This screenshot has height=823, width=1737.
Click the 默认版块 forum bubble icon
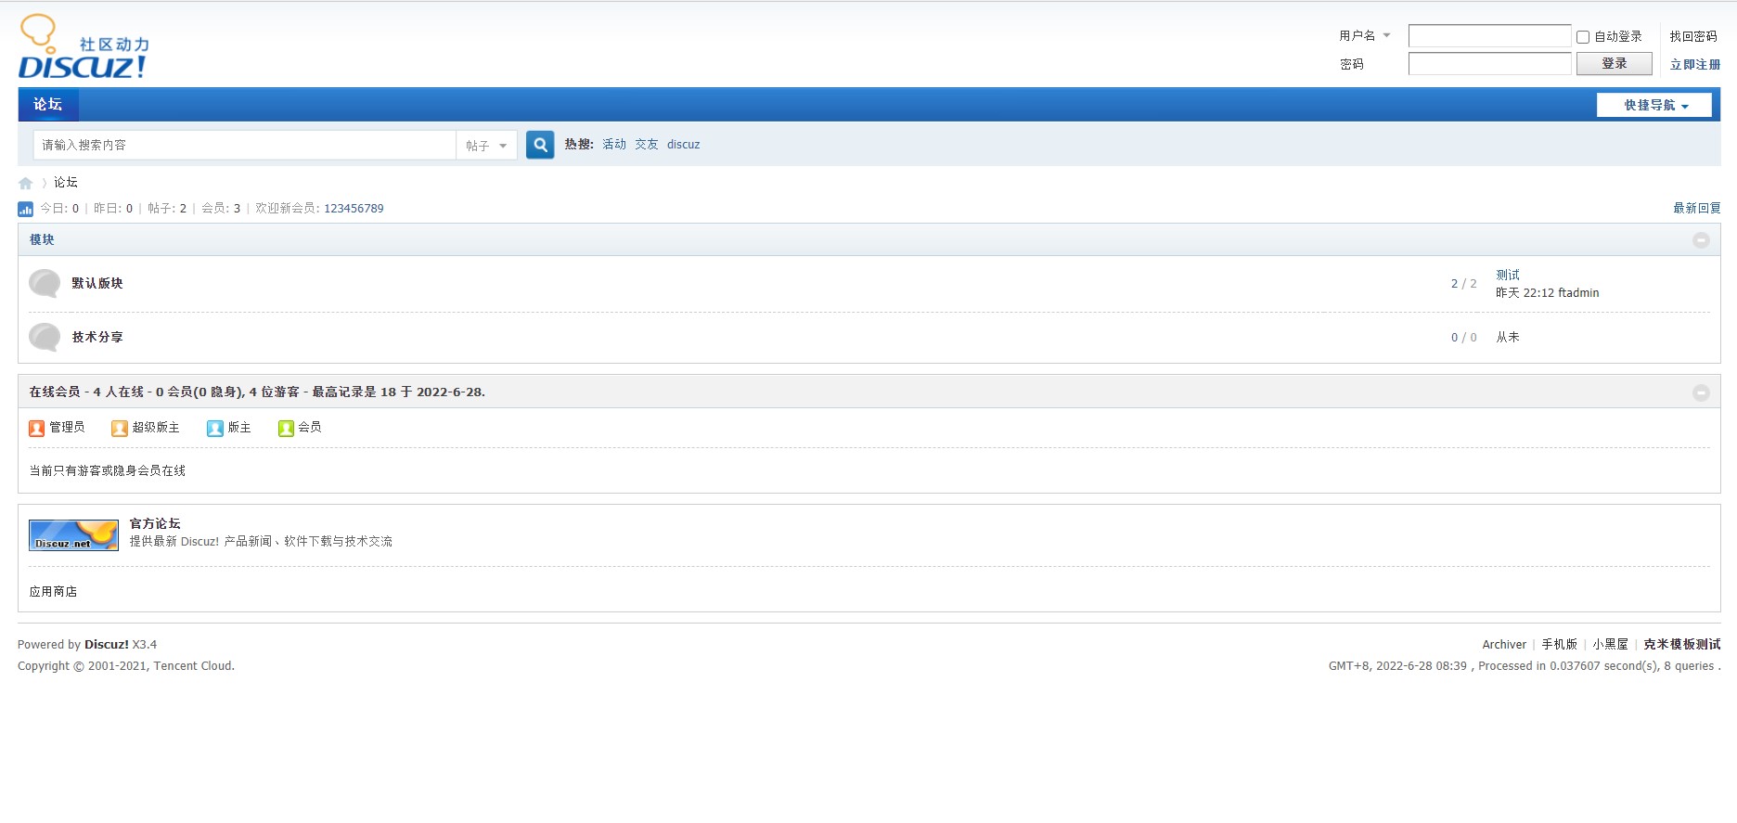pyautogui.click(x=45, y=283)
